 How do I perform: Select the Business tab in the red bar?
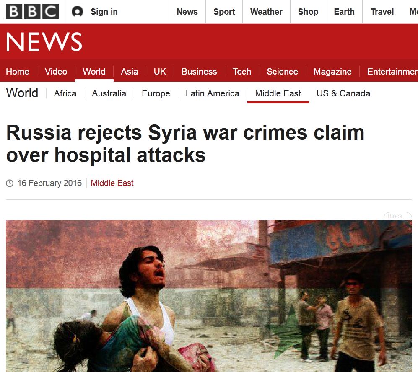[x=199, y=71]
